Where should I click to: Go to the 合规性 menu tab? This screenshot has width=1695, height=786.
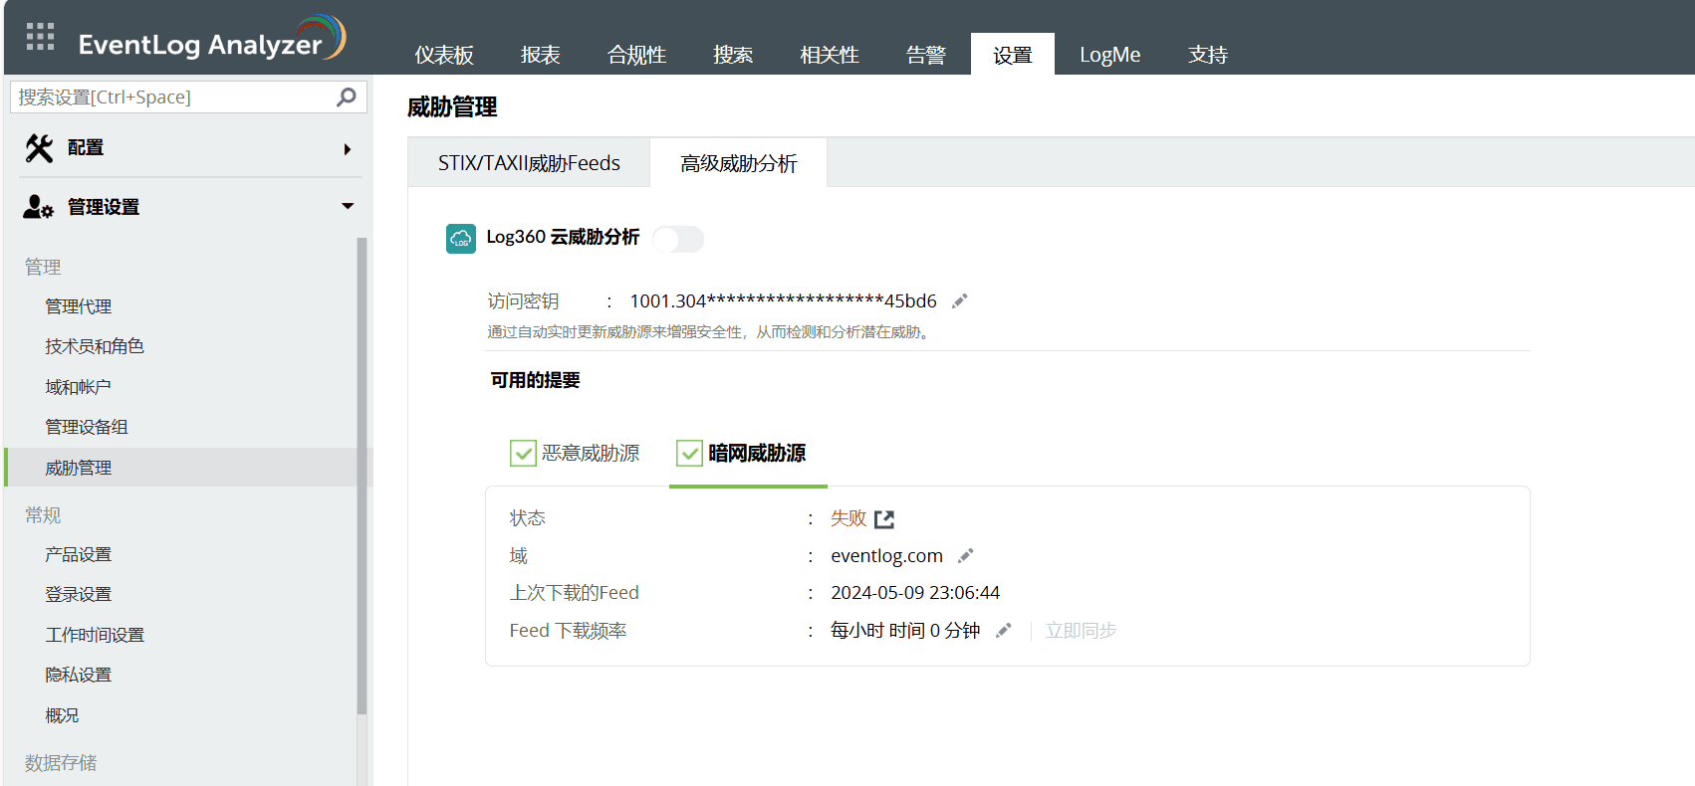coord(637,55)
